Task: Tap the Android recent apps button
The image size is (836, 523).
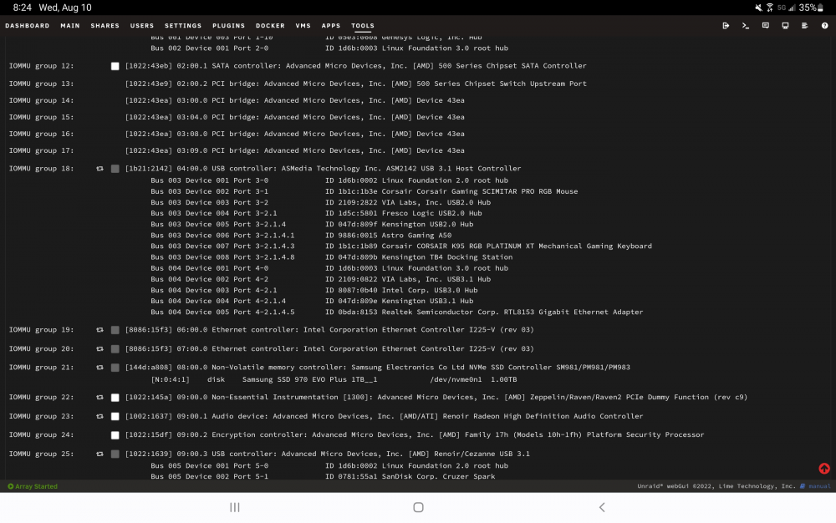Action: 235,508
